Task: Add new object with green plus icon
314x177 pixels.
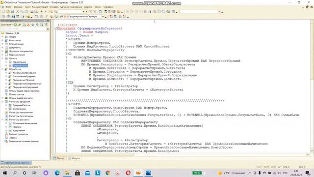Action: point(15,25)
